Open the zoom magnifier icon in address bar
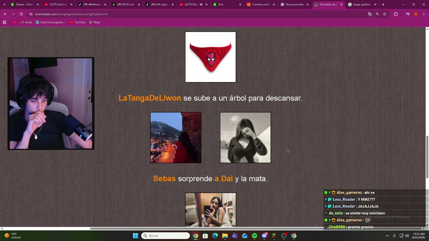This screenshot has width=429, height=241. pos(377,14)
